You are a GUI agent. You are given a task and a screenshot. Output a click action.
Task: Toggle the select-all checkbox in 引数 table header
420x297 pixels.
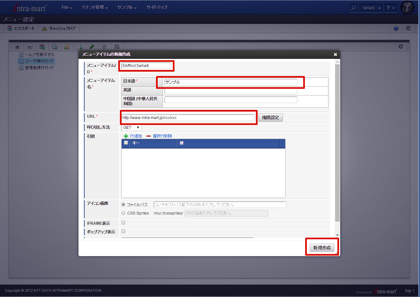click(x=126, y=143)
